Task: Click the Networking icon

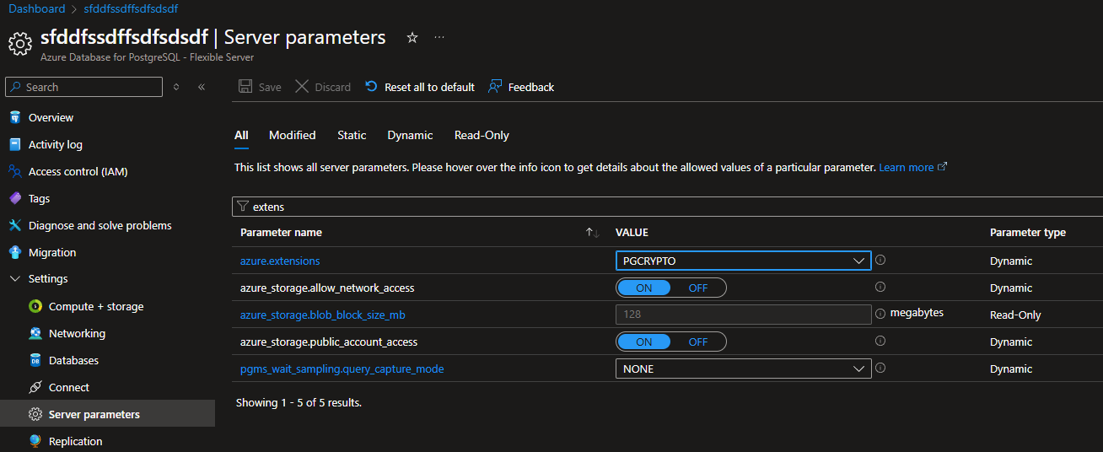Action: tap(35, 333)
